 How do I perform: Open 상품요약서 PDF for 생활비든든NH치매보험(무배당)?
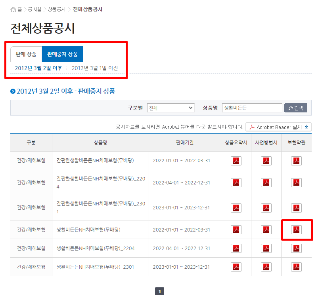tap(236, 230)
